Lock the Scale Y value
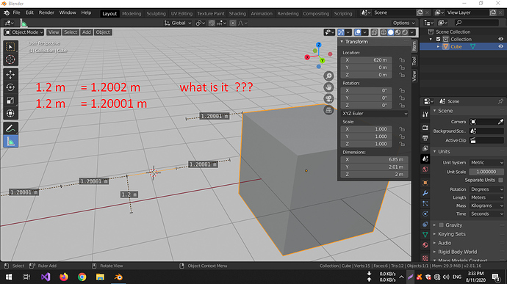The image size is (507, 284). (x=402, y=136)
